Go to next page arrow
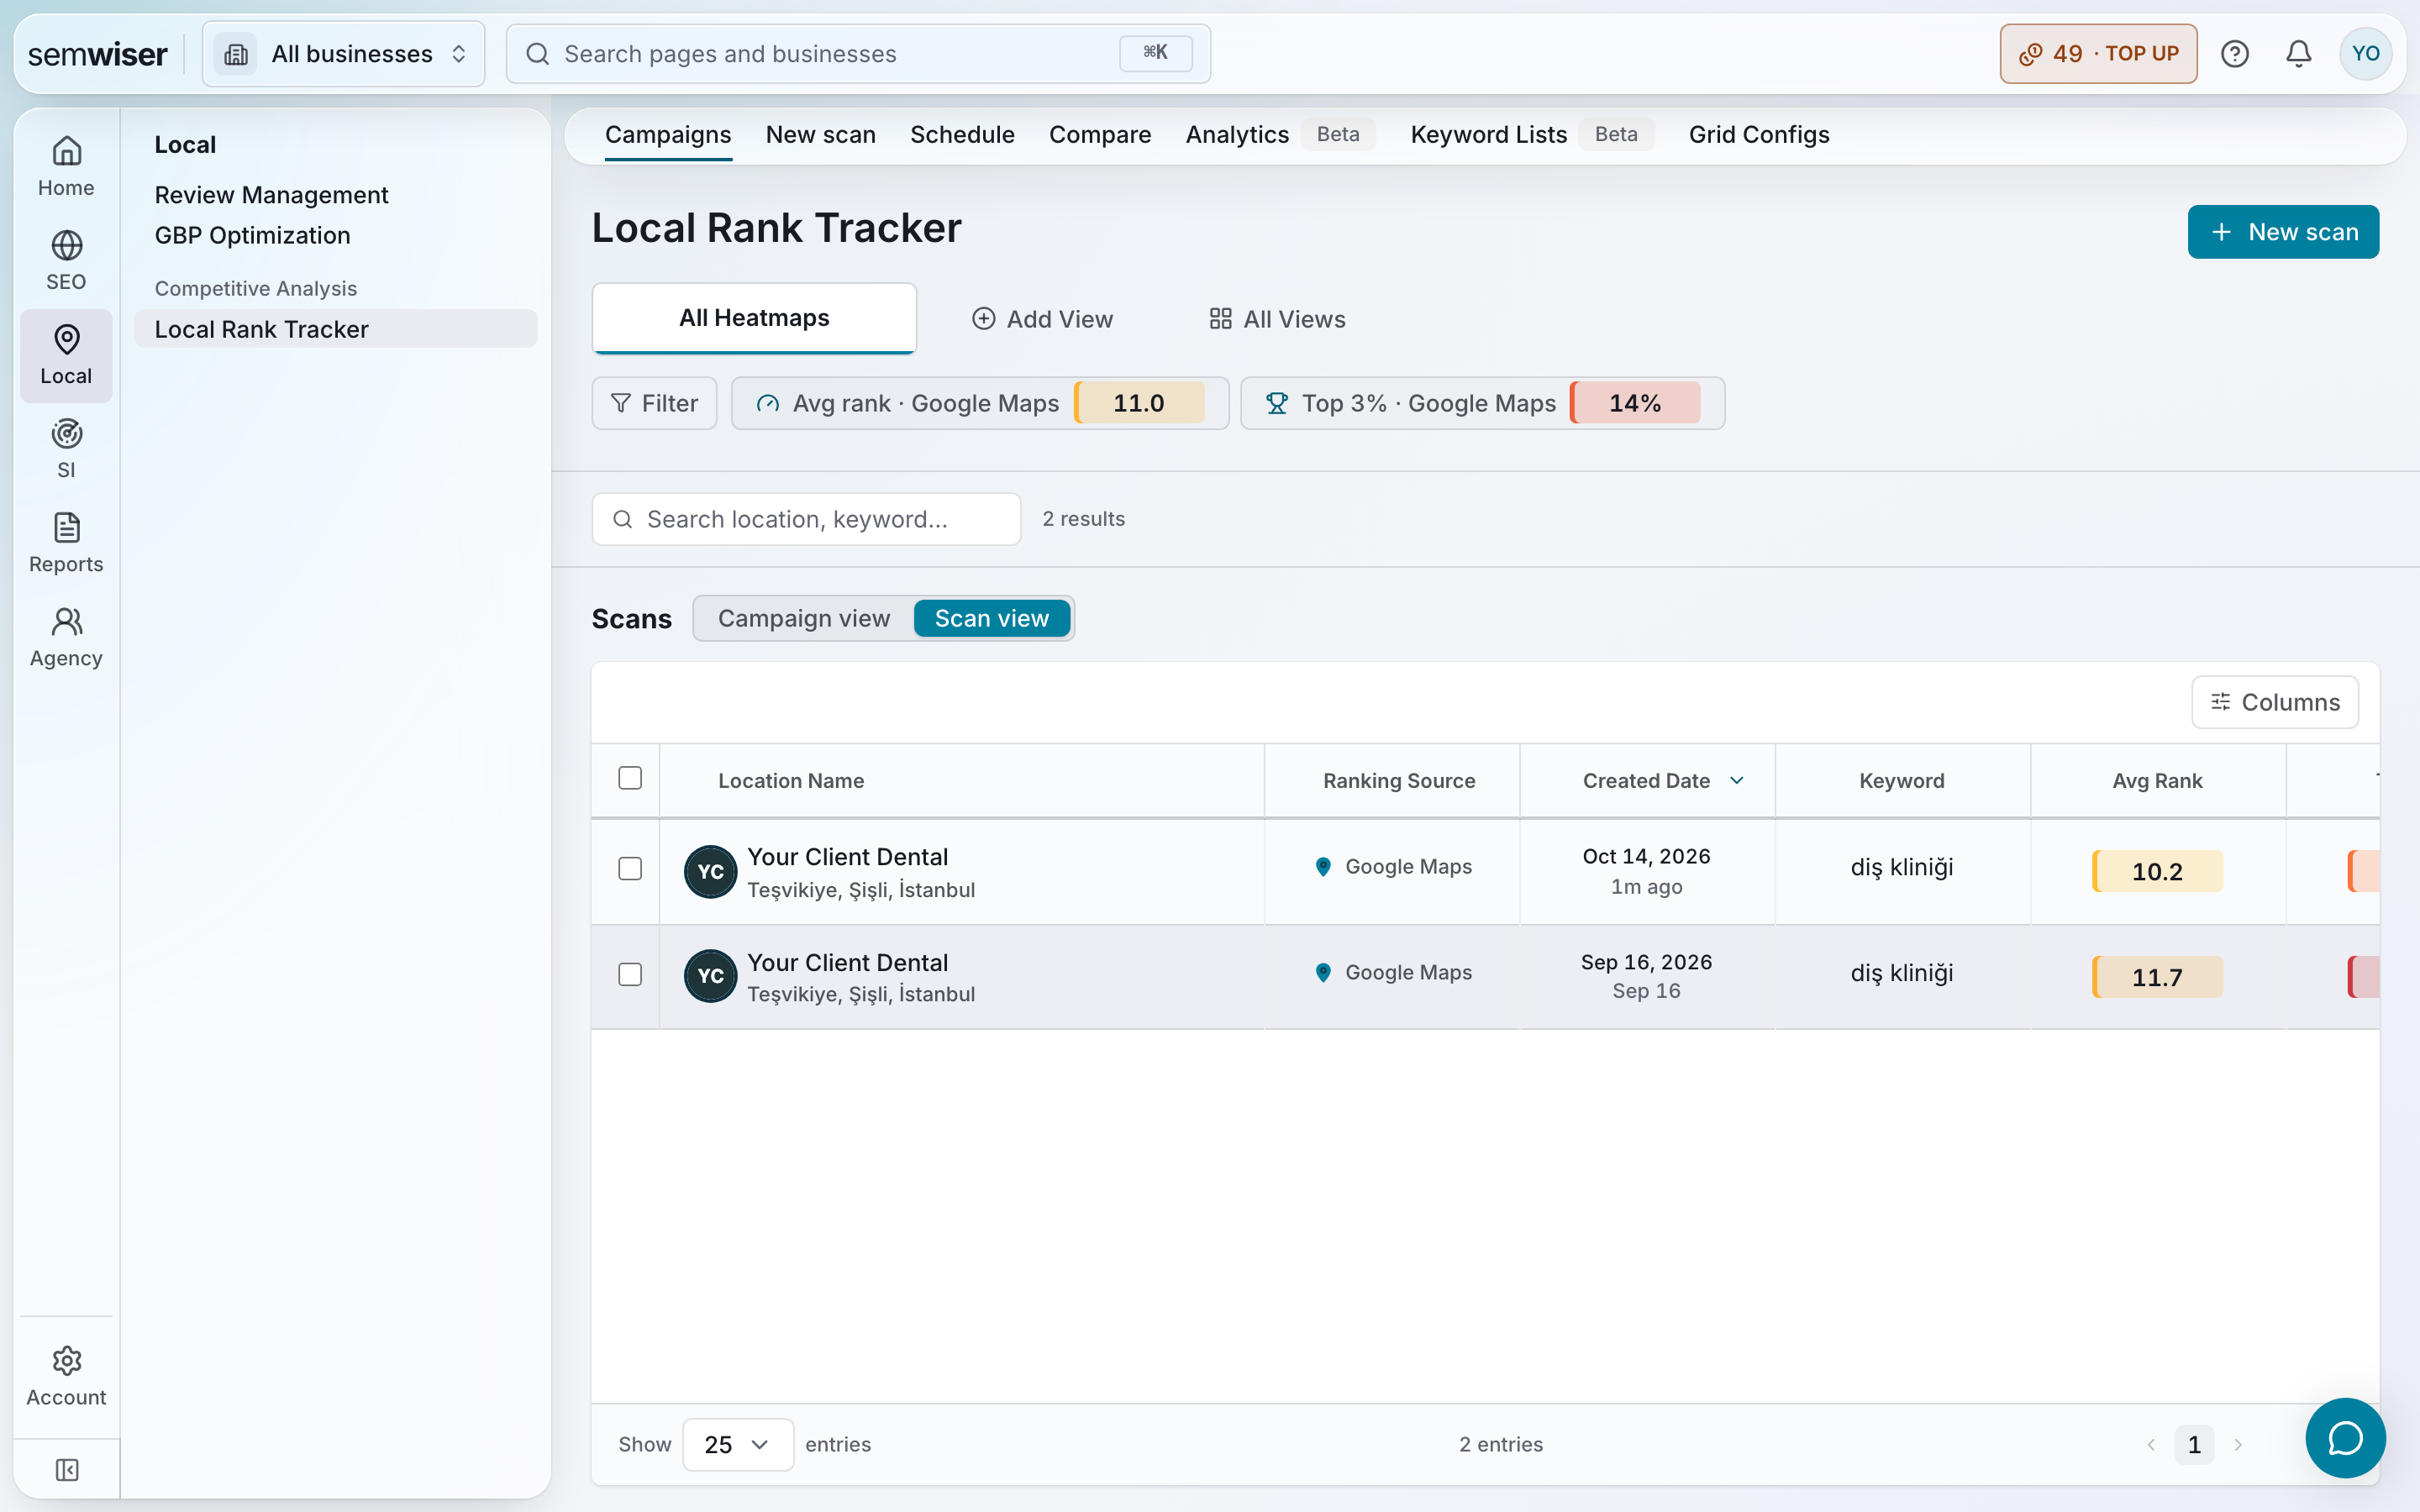The width and height of the screenshot is (2420, 1512). (2238, 1445)
